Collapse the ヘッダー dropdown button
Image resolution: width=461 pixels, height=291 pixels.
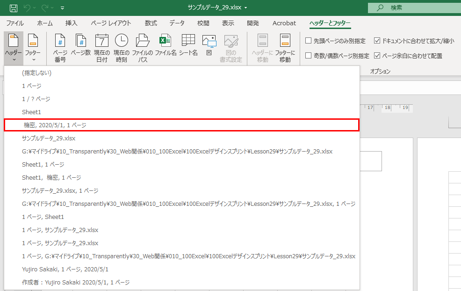[x=14, y=48]
